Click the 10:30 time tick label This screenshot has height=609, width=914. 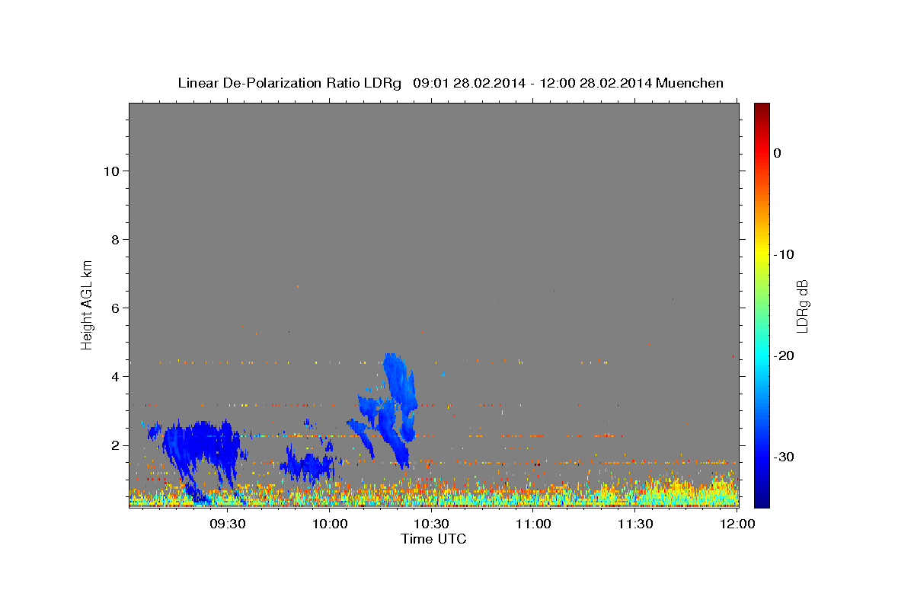pyautogui.click(x=431, y=524)
